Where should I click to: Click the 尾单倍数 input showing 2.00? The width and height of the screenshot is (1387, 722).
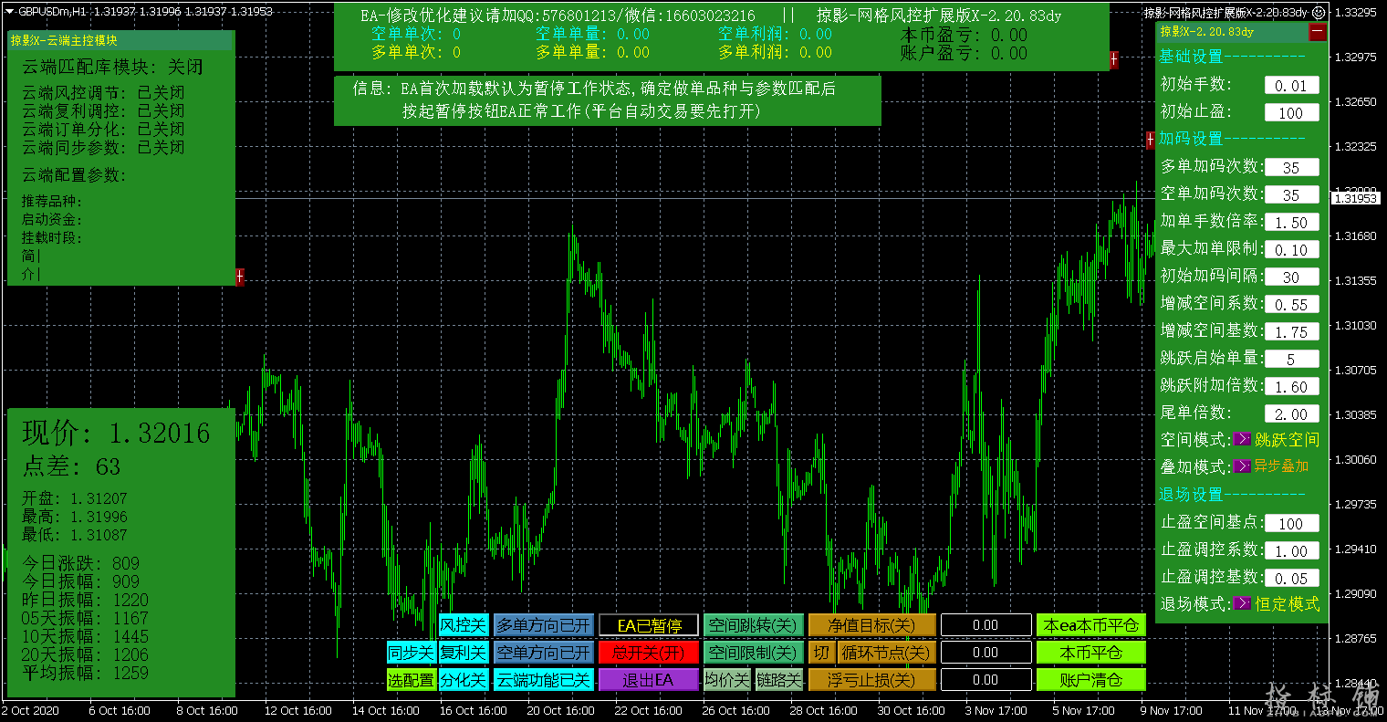pyautogui.click(x=1292, y=414)
